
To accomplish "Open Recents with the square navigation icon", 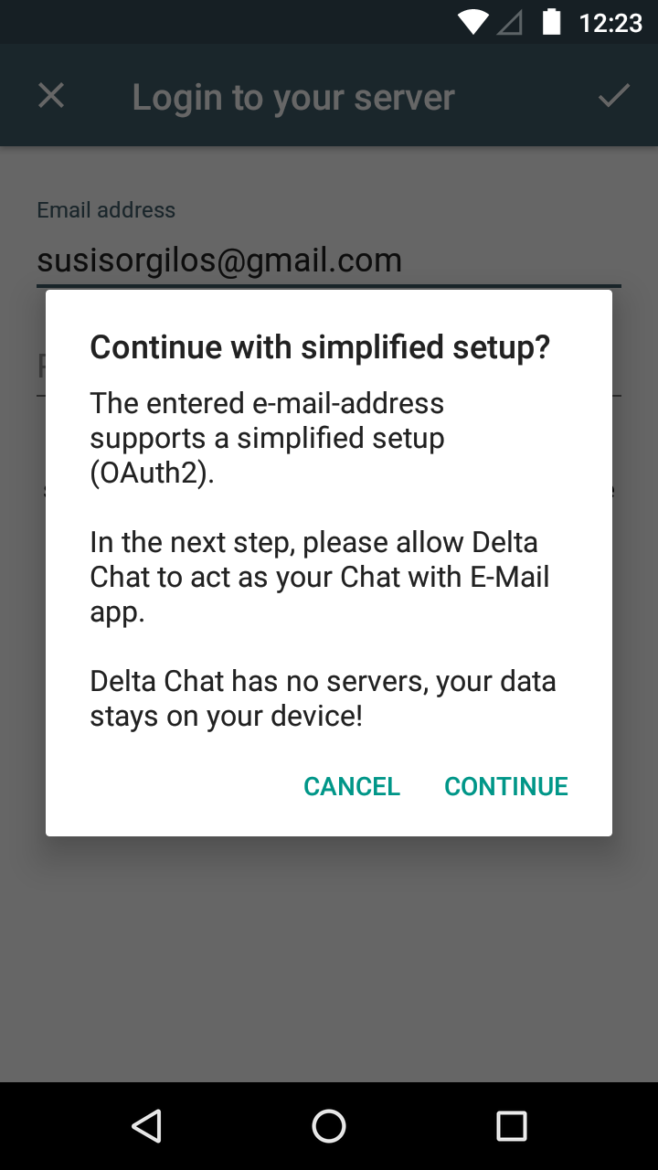I will click(x=511, y=1126).
